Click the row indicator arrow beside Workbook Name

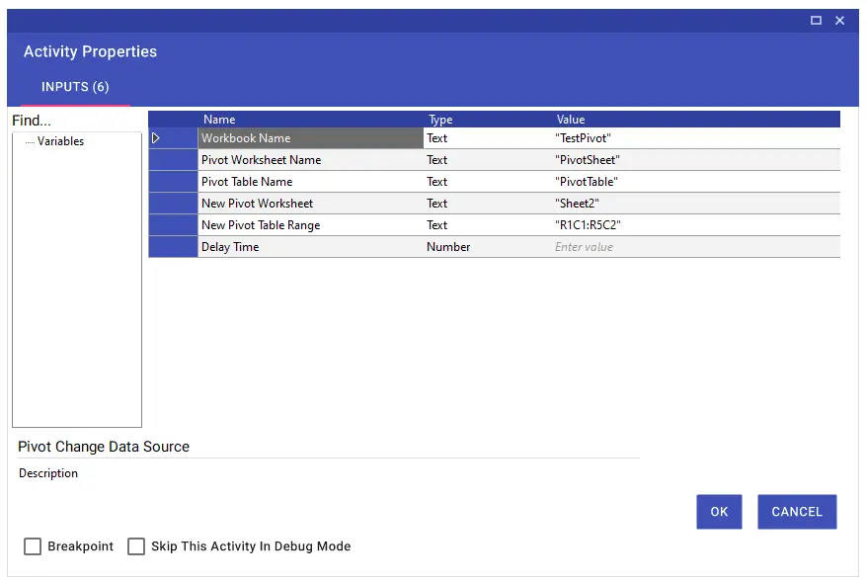click(156, 138)
